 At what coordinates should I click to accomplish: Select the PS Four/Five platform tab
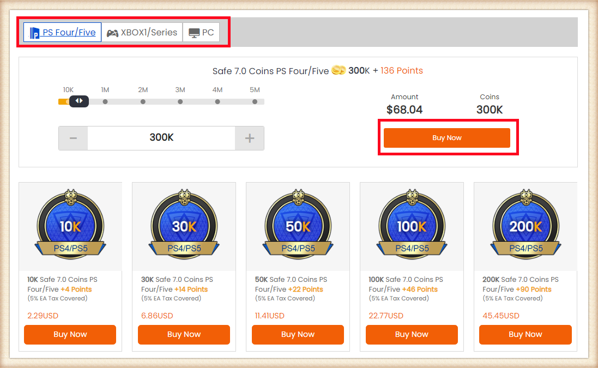coord(62,33)
